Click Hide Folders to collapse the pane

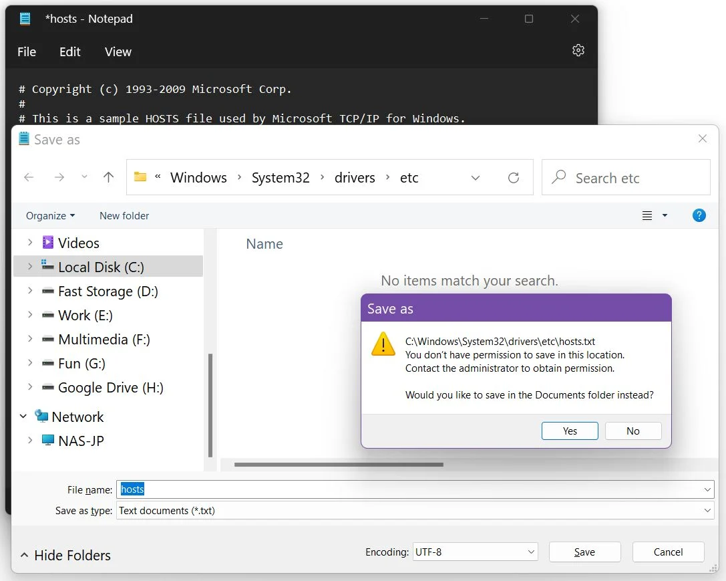pos(65,555)
